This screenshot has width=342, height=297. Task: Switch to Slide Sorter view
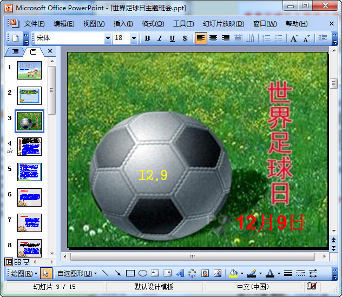click(x=18, y=262)
